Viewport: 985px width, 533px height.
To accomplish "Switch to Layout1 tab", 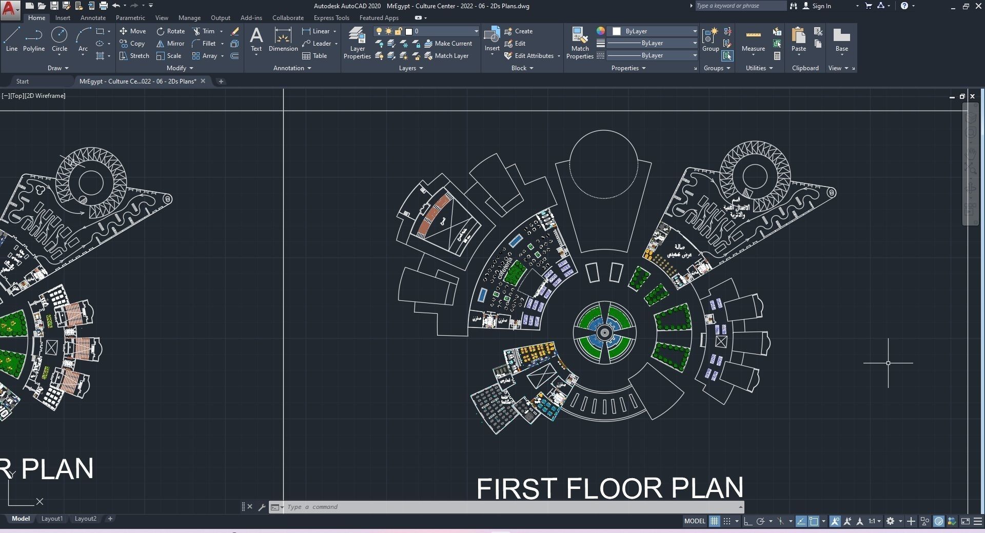I will (x=52, y=519).
